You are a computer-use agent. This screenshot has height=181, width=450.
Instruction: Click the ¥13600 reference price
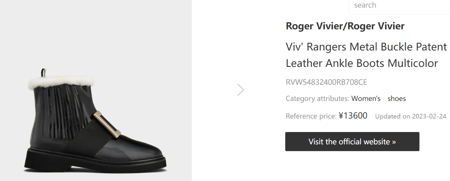coord(353,115)
